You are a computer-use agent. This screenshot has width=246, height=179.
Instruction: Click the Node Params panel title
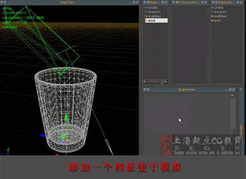coord(187,89)
